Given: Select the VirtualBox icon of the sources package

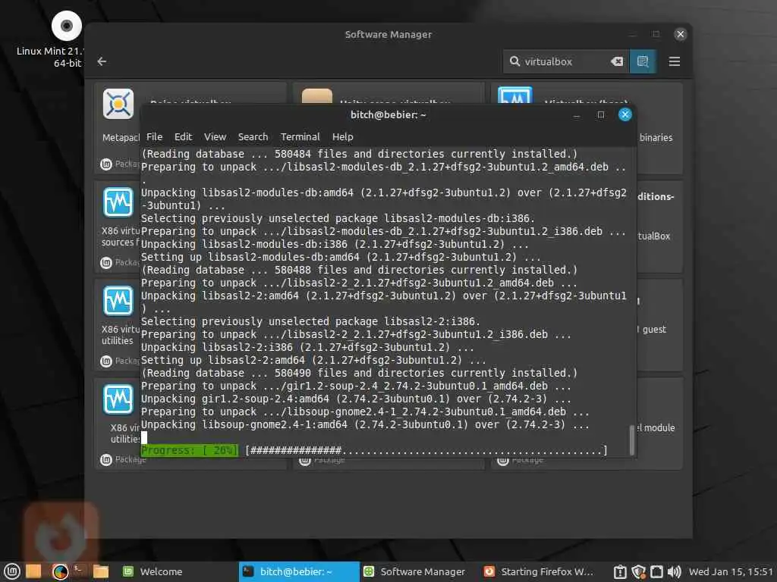Looking at the screenshot, I should pyautogui.click(x=118, y=202).
